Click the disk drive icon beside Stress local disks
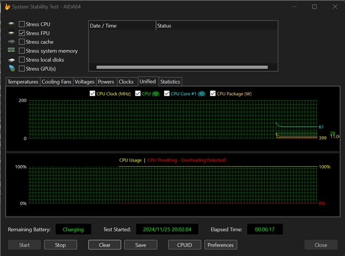Image resolution: width=345 pixels, height=256 pixels. (x=11, y=60)
